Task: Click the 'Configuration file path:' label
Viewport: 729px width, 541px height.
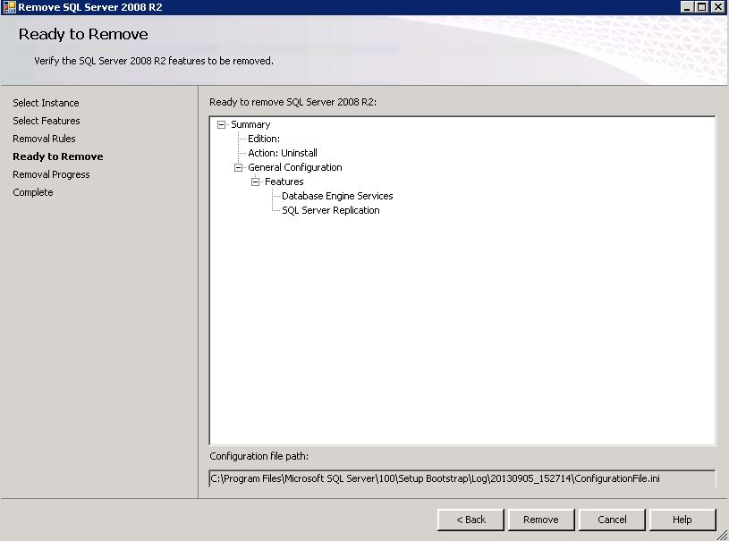Action: point(259,456)
